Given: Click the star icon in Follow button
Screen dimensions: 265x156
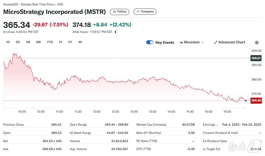Looking at the screenshot, I should coord(114,12).
